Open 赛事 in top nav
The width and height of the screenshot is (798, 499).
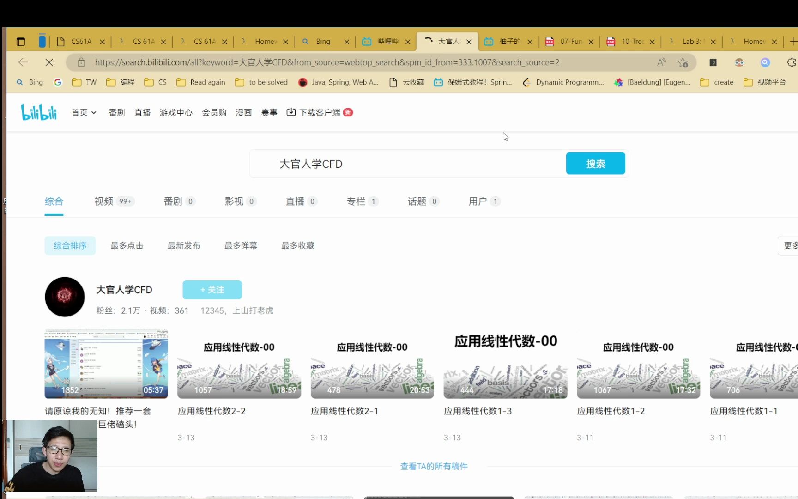coord(269,112)
